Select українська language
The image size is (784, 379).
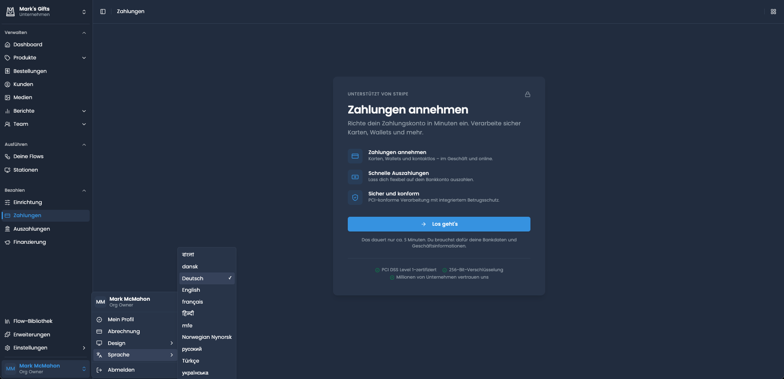[207, 373]
